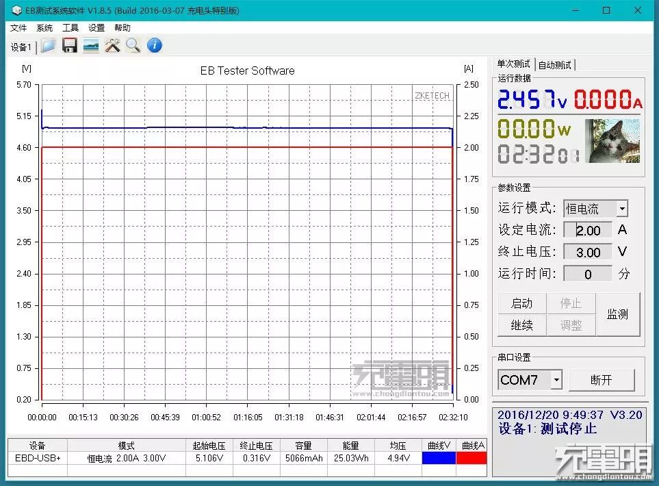The height and width of the screenshot is (486, 659).
Task: Open the 系统 menu
Action: click(44, 28)
